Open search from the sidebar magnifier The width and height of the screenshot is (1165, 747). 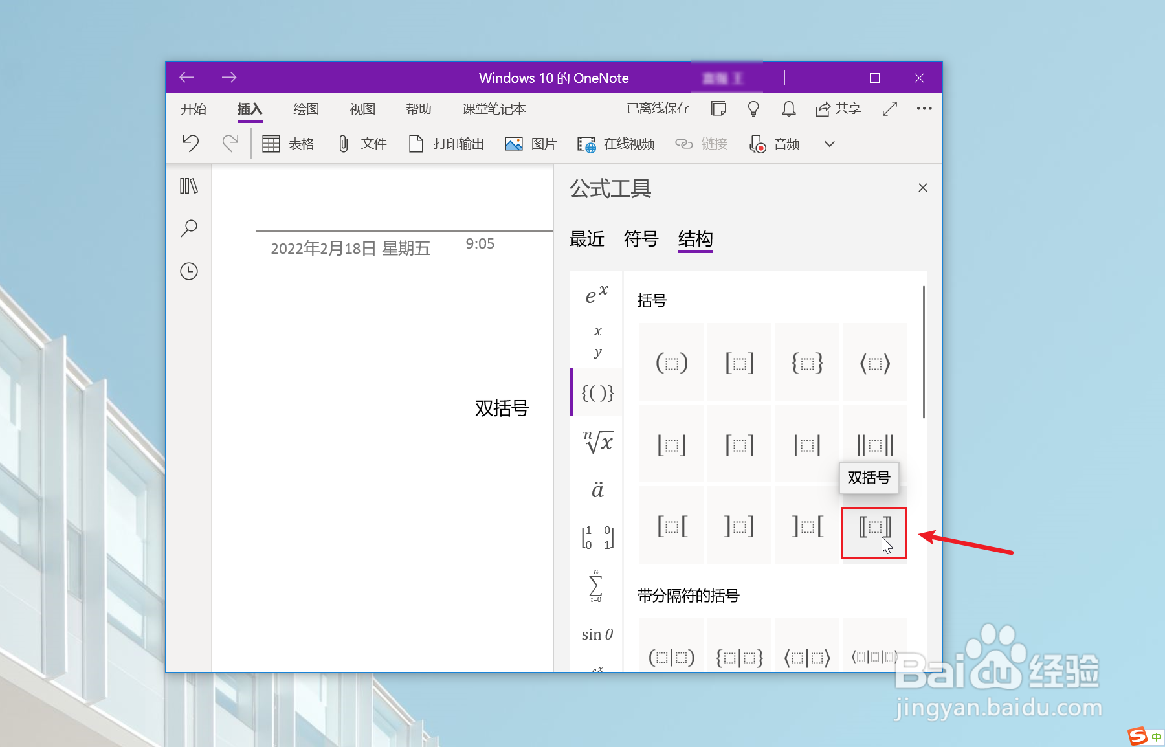(x=189, y=228)
